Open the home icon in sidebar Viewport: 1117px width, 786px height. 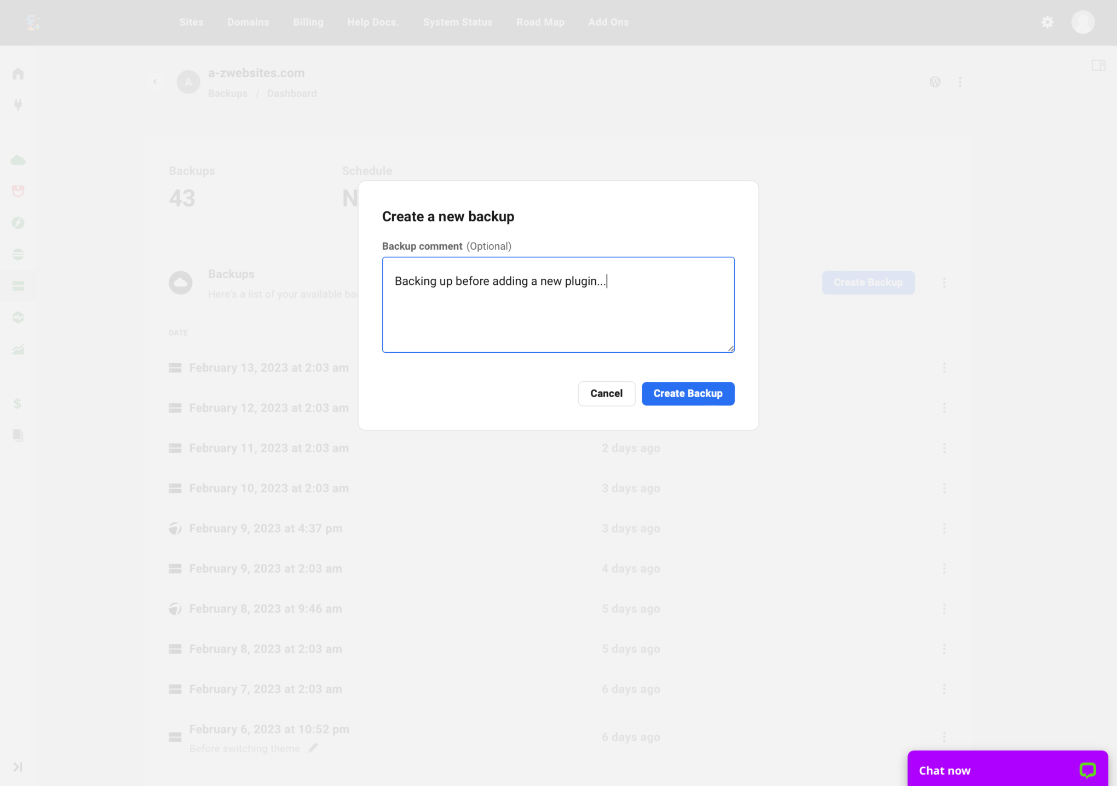pos(18,73)
